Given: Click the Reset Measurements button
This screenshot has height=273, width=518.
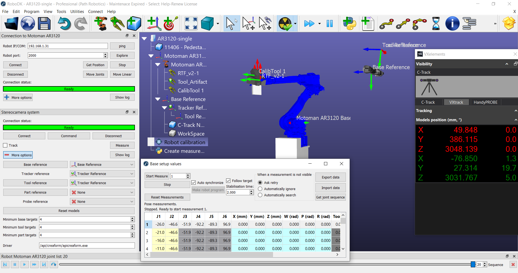Looking at the screenshot, I should pos(167,197).
